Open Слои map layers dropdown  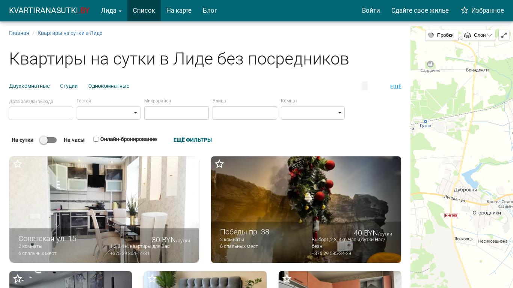pos(478,35)
